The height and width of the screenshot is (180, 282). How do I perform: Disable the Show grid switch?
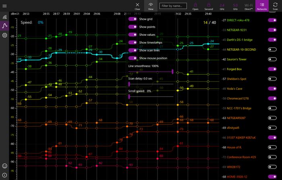tap(133, 19)
